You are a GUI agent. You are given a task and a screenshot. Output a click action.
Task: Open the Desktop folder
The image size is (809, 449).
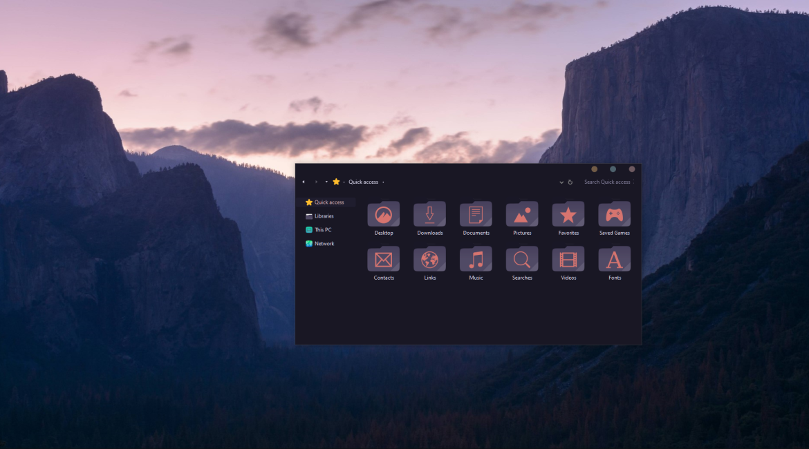coord(383,215)
